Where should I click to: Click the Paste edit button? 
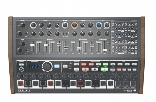click(x=127, y=64)
